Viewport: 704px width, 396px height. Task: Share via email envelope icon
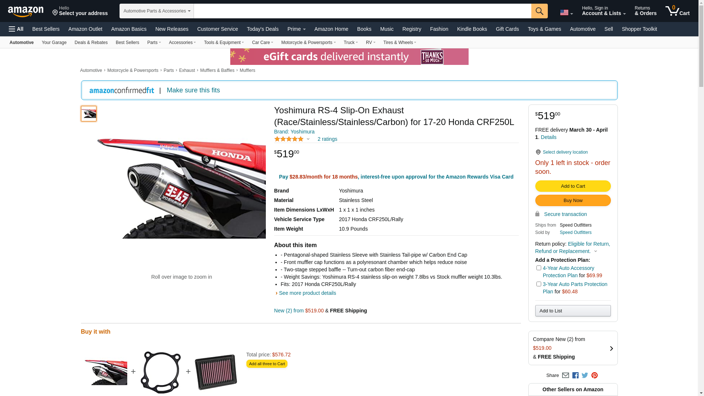[565, 375]
